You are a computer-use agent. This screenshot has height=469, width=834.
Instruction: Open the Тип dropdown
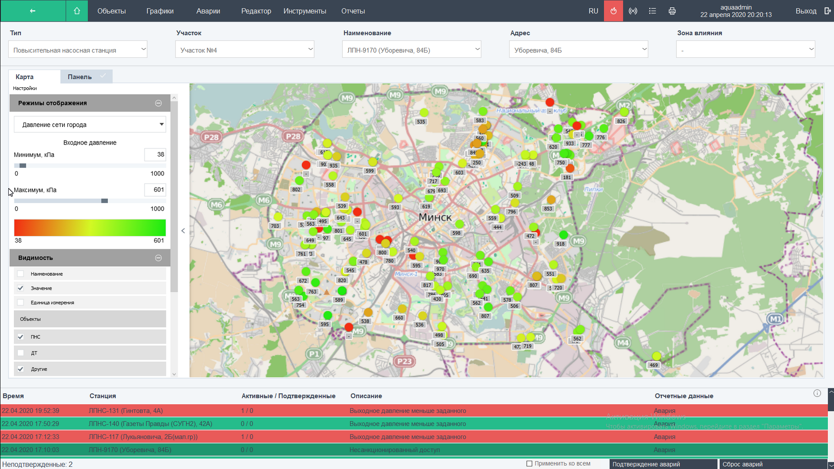pos(78,50)
